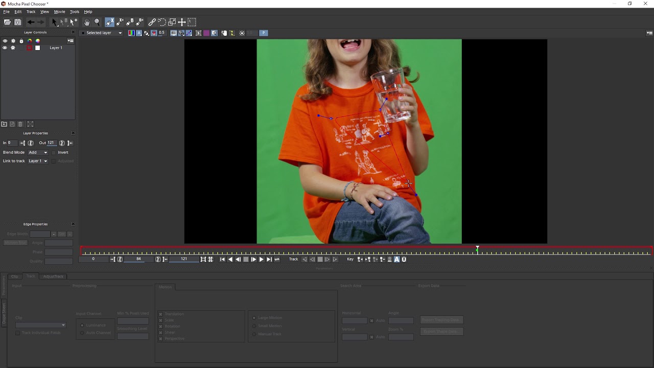Select the Zoom magnifier tool
Image resolution: width=654 pixels, height=368 pixels.
[x=97, y=22]
